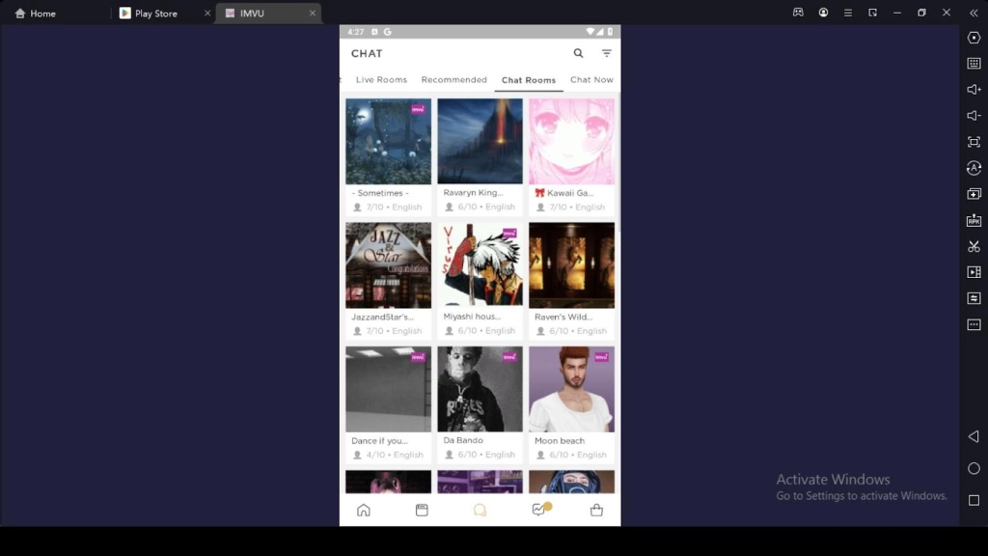Click the 'Da Bando' room name
The height and width of the screenshot is (556, 988).
point(463,440)
